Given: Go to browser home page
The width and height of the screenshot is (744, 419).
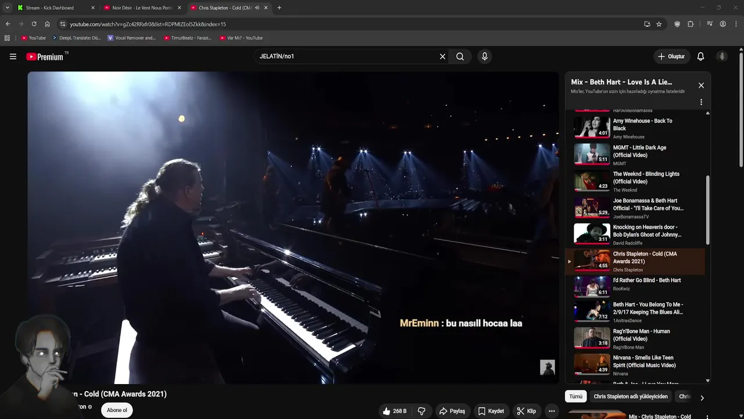Looking at the screenshot, I should pyautogui.click(x=47, y=24).
